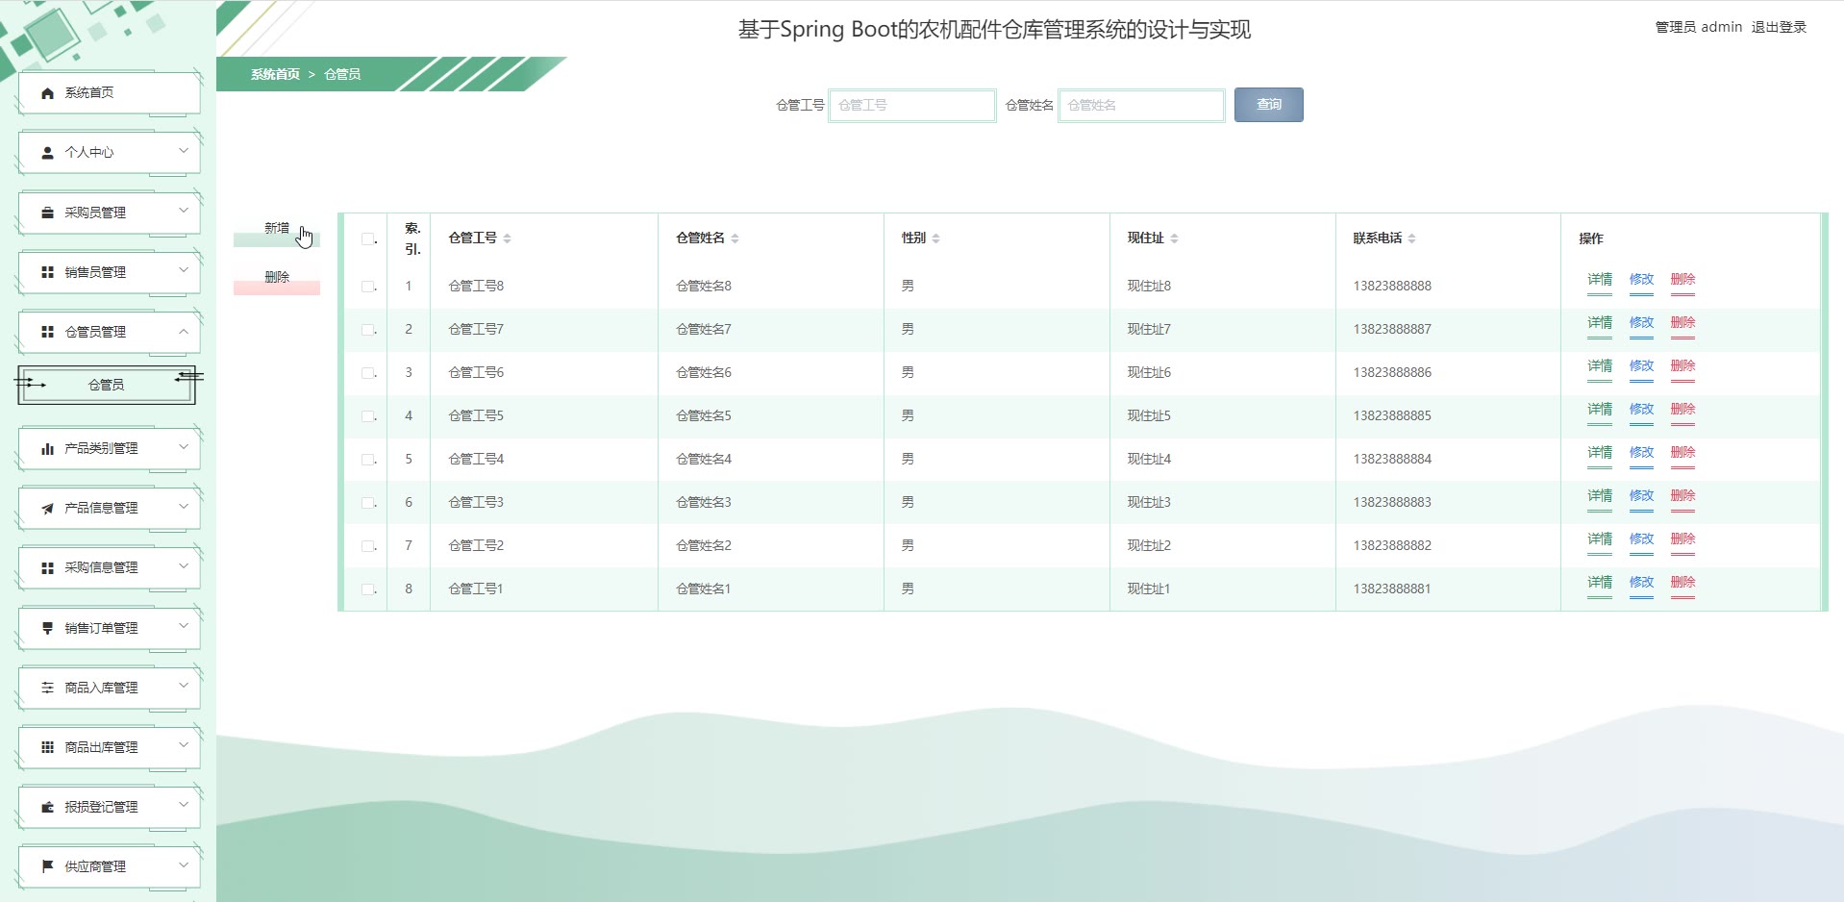Open the 供应商管理 menu label
The width and height of the screenshot is (1844, 902).
(x=95, y=866)
